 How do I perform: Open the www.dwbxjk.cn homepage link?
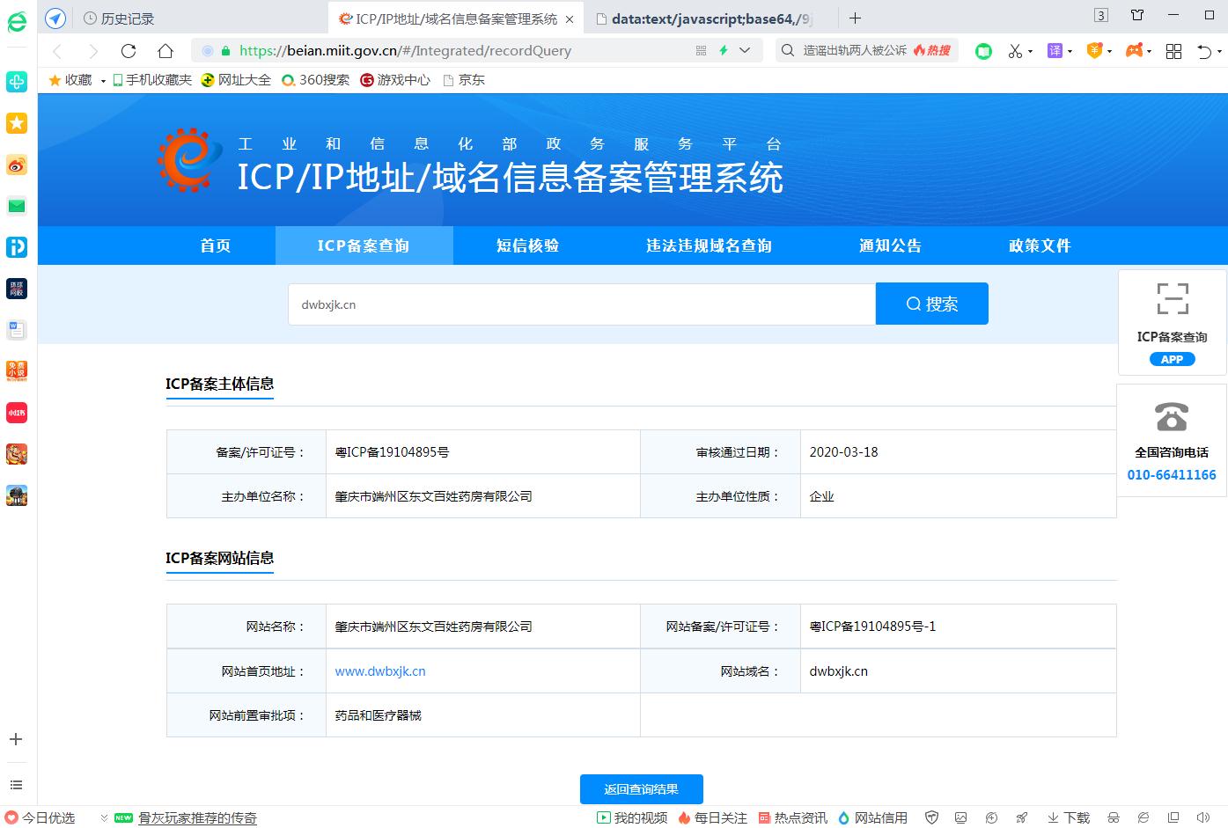coord(379,671)
